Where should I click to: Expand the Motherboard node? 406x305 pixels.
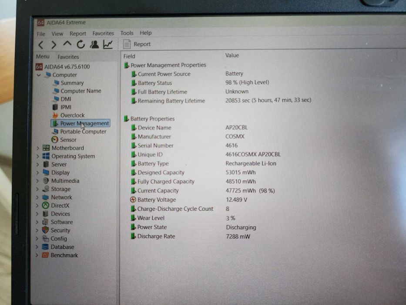point(38,148)
